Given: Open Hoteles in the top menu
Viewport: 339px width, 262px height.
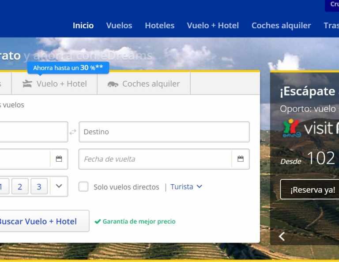Looking at the screenshot, I should click(159, 26).
